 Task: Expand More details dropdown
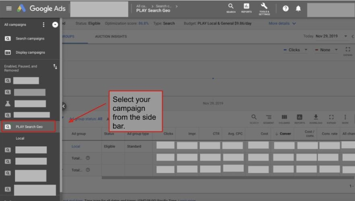point(282,23)
